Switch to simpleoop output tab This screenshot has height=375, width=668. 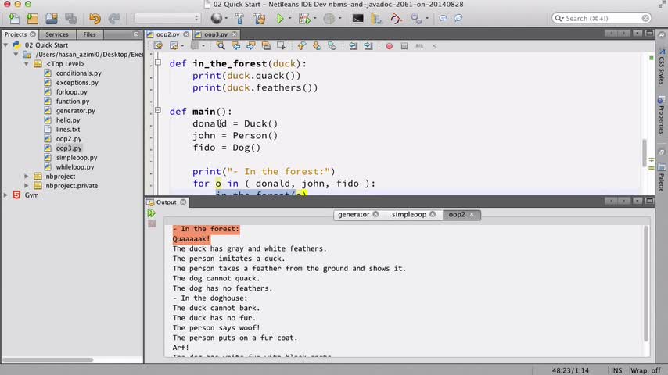click(x=408, y=215)
